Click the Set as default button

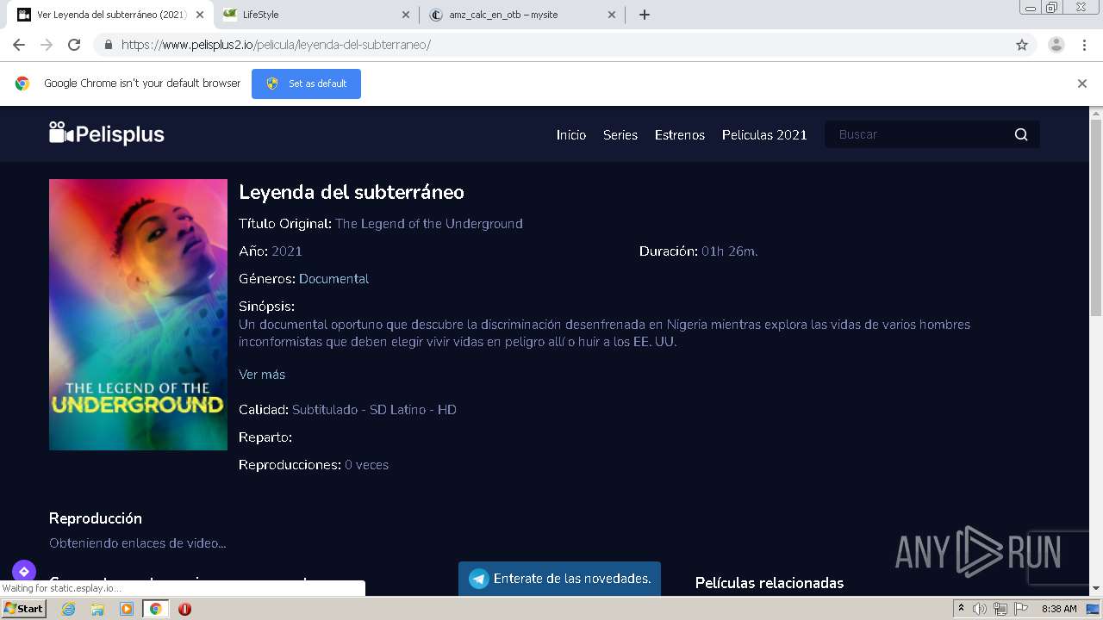click(x=306, y=84)
